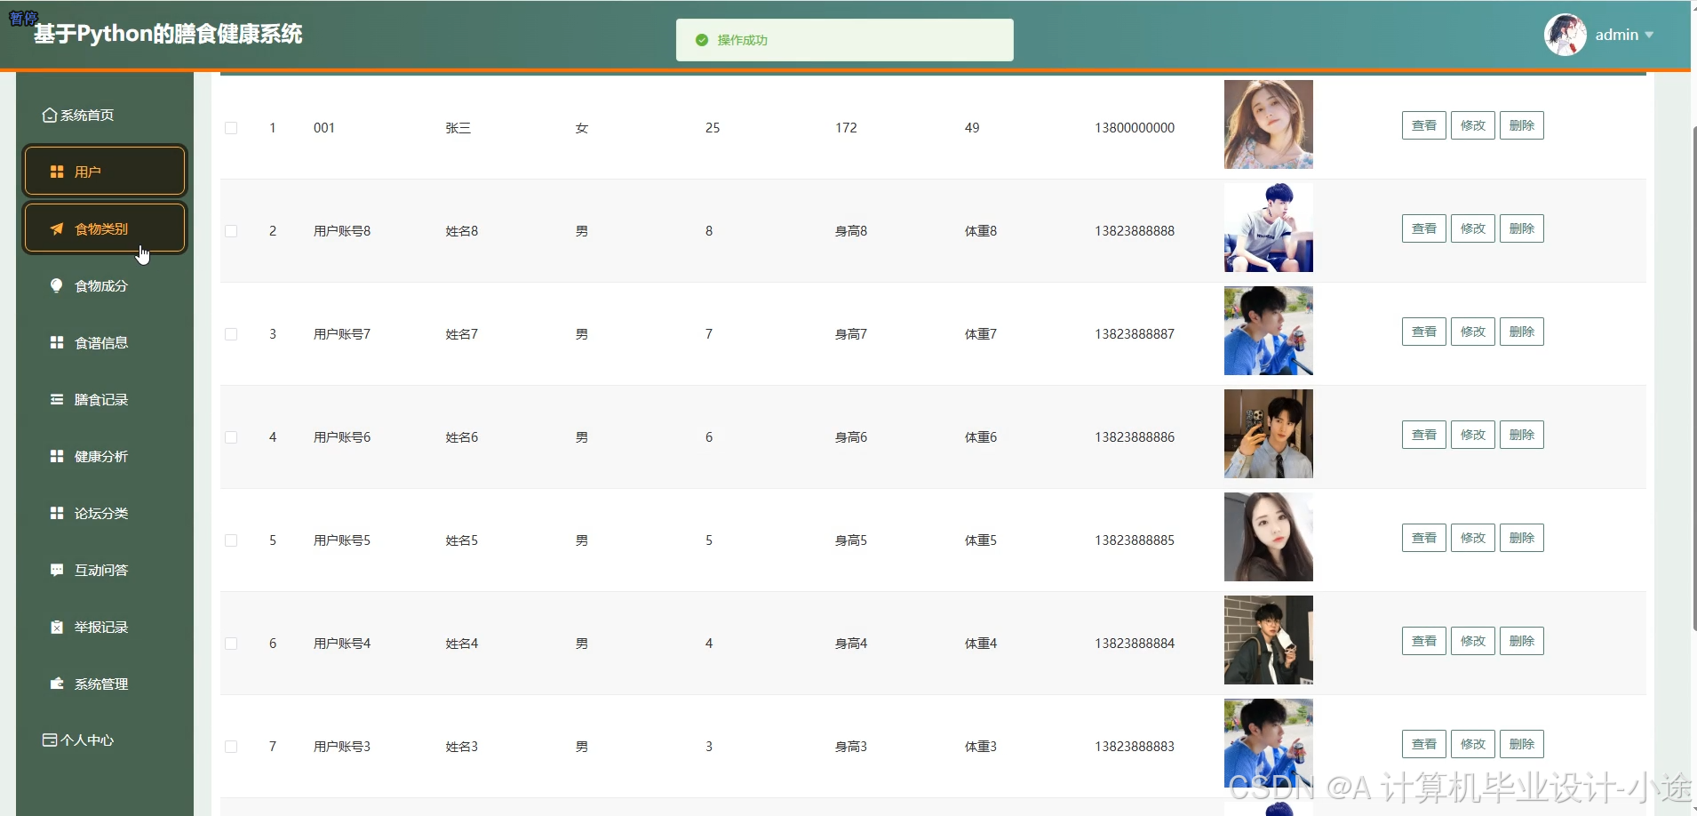Check the box for 用户账号5
The width and height of the screenshot is (1697, 816).
(x=231, y=540)
